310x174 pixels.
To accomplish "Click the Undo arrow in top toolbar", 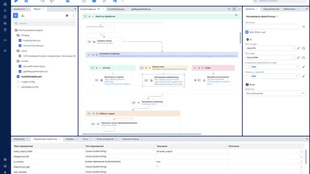I will click(x=42, y=1).
